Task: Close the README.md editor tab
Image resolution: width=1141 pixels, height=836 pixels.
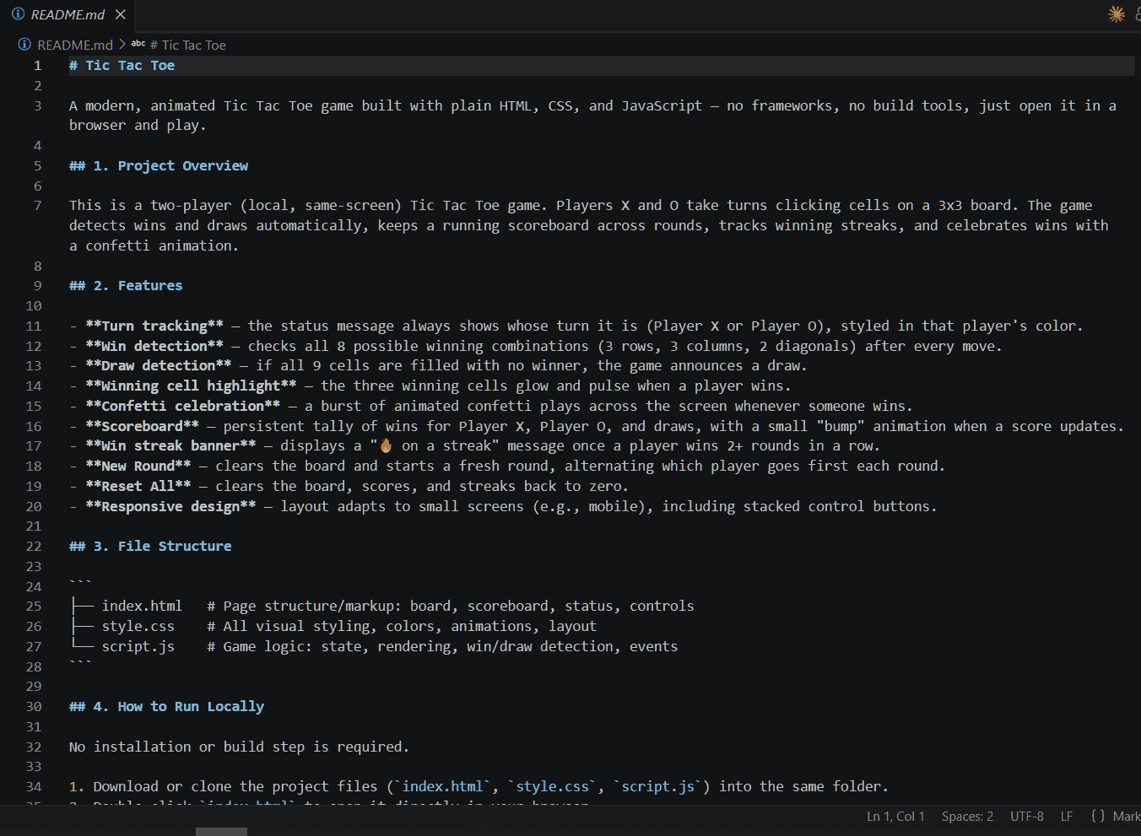Action: (121, 14)
